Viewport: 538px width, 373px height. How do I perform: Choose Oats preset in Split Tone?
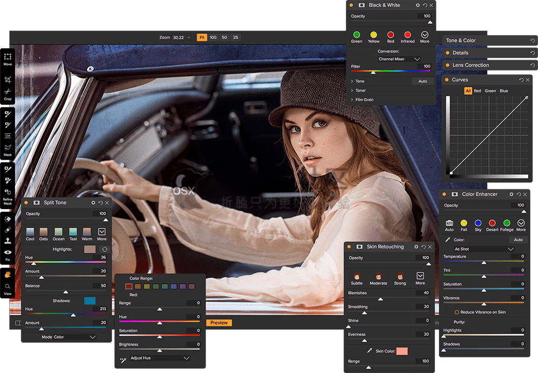(x=44, y=231)
